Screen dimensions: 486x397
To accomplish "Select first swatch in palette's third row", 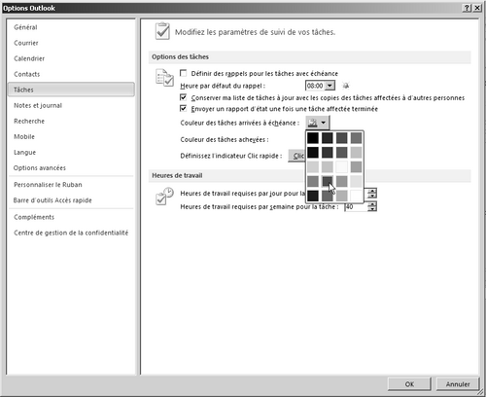I will [313, 167].
